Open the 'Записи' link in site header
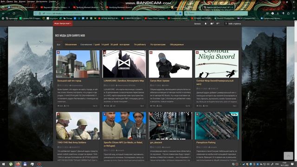The image size is (297, 167). coord(197,24)
